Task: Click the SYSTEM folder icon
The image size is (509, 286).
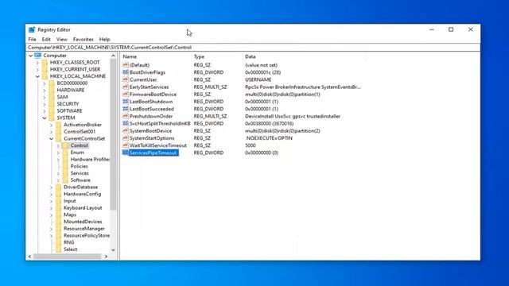Action: click(52, 118)
